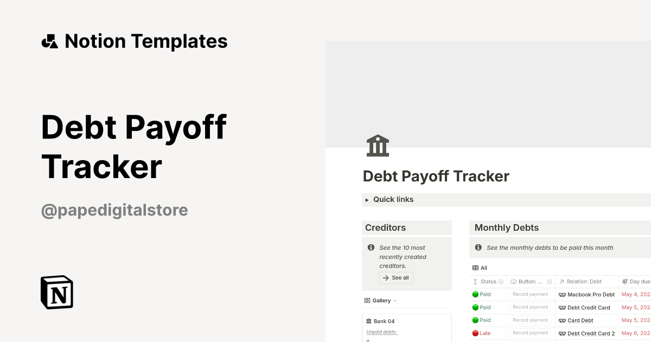This screenshot has width=651, height=342.
Task: Click the Notion logo at bottom left
Action: point(56,292)
